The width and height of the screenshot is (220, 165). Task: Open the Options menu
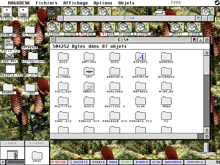click(103, 3)
